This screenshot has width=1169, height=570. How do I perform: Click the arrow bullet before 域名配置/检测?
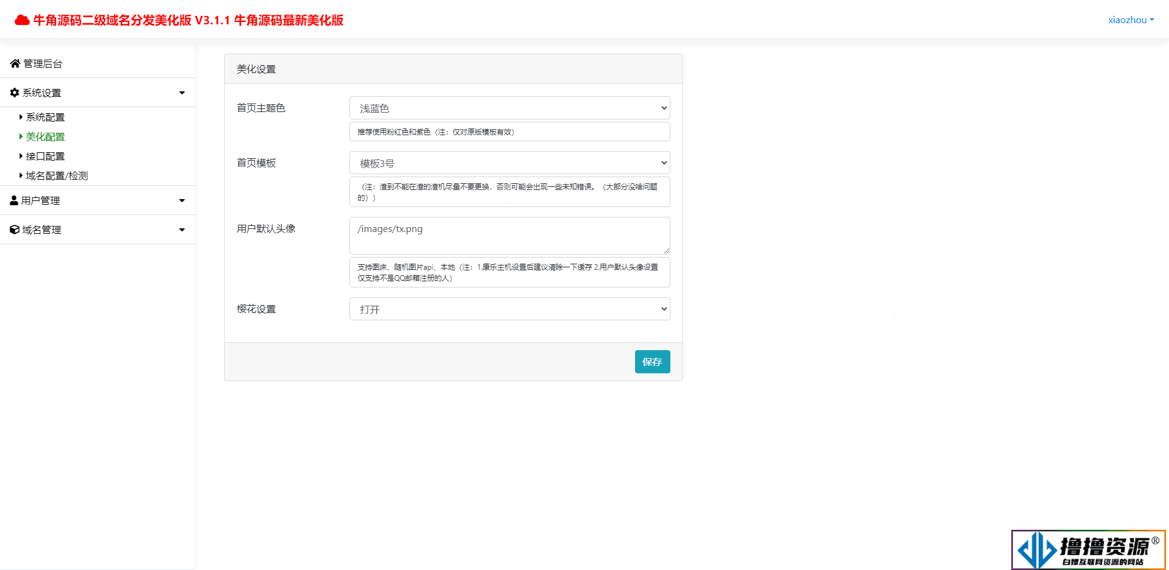tap(21, 175)
